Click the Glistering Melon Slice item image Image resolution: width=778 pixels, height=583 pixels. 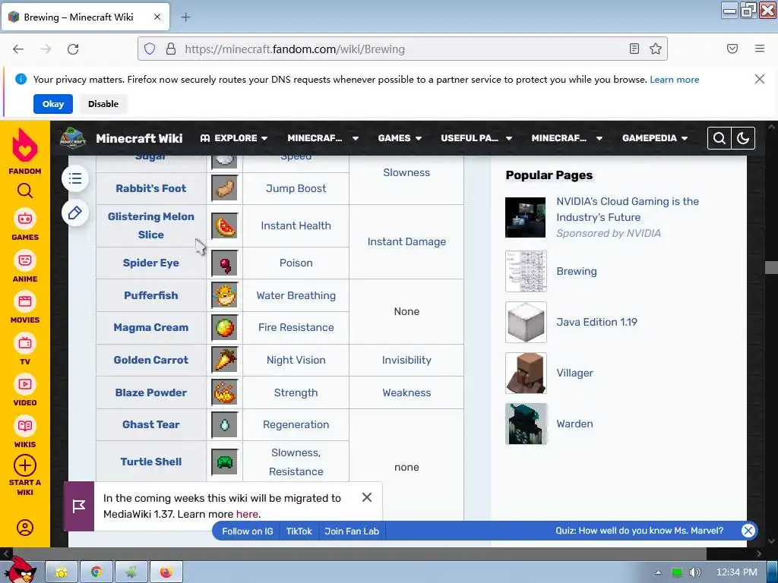pyautogui.click(x=225, y=226)
